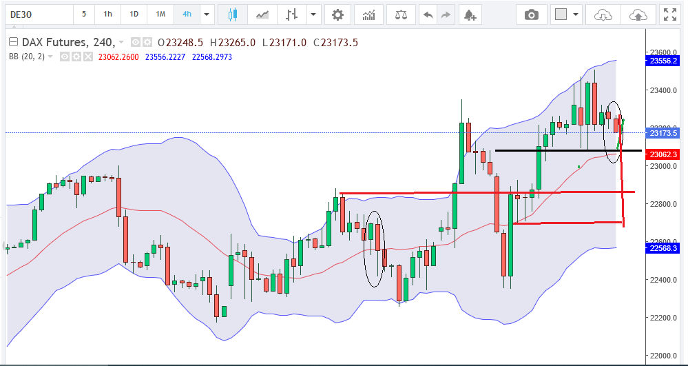
Task: Open the time interval dropdown
Action: [x=207, y=14]
